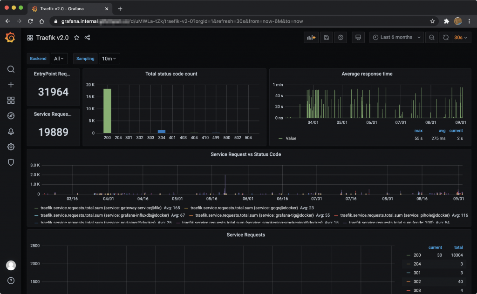The width and height of the screenshot is (477, 294).
Task: Open the Explore compass icon
Action: 11,116
